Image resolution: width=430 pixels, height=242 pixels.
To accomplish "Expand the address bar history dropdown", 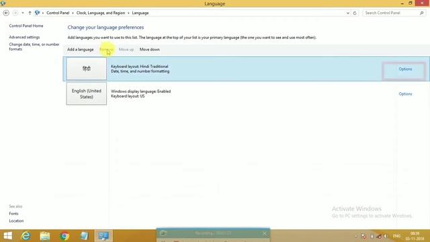I will (348, 13).
